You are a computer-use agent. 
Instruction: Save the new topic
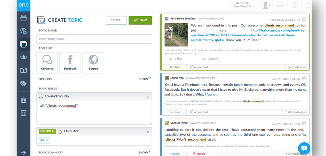tap(140, 20)
